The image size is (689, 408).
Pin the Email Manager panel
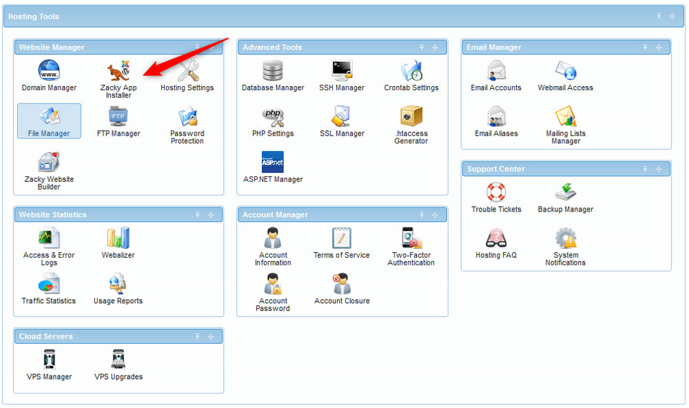click(x=645, y=47)
